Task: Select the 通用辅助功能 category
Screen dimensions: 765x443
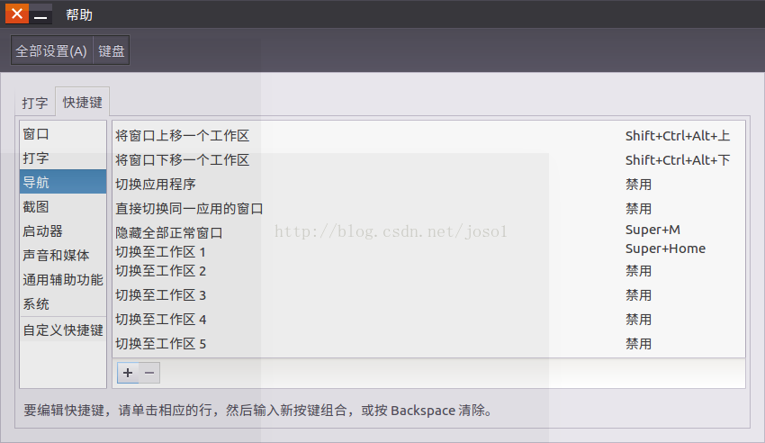Action: [x=63, y=279]
